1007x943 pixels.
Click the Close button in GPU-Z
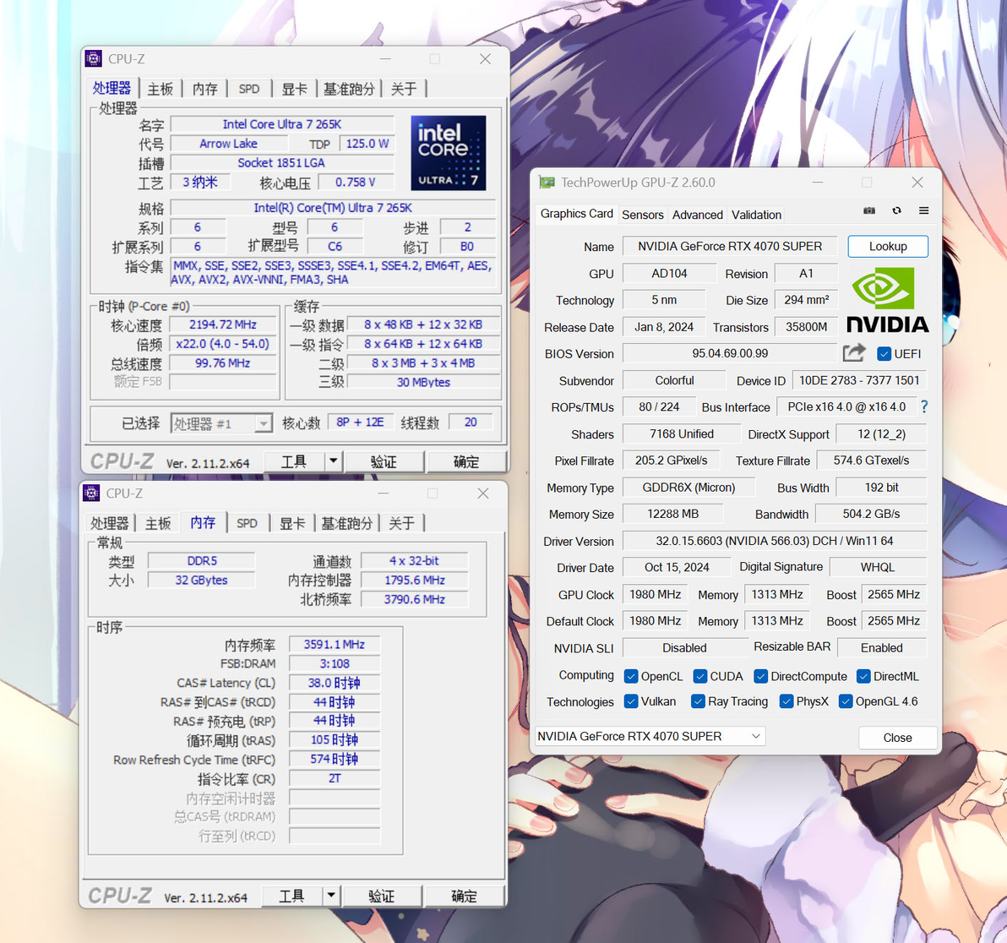coord(897,738)
